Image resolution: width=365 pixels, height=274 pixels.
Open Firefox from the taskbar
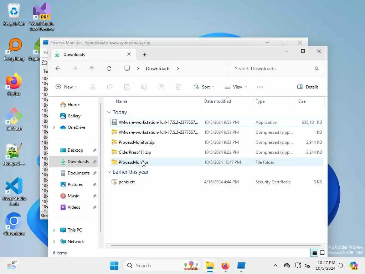tap(225, 265)
